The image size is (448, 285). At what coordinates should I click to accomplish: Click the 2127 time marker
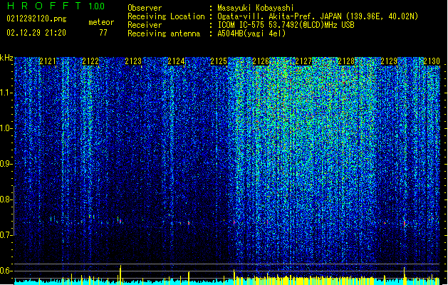303,61
